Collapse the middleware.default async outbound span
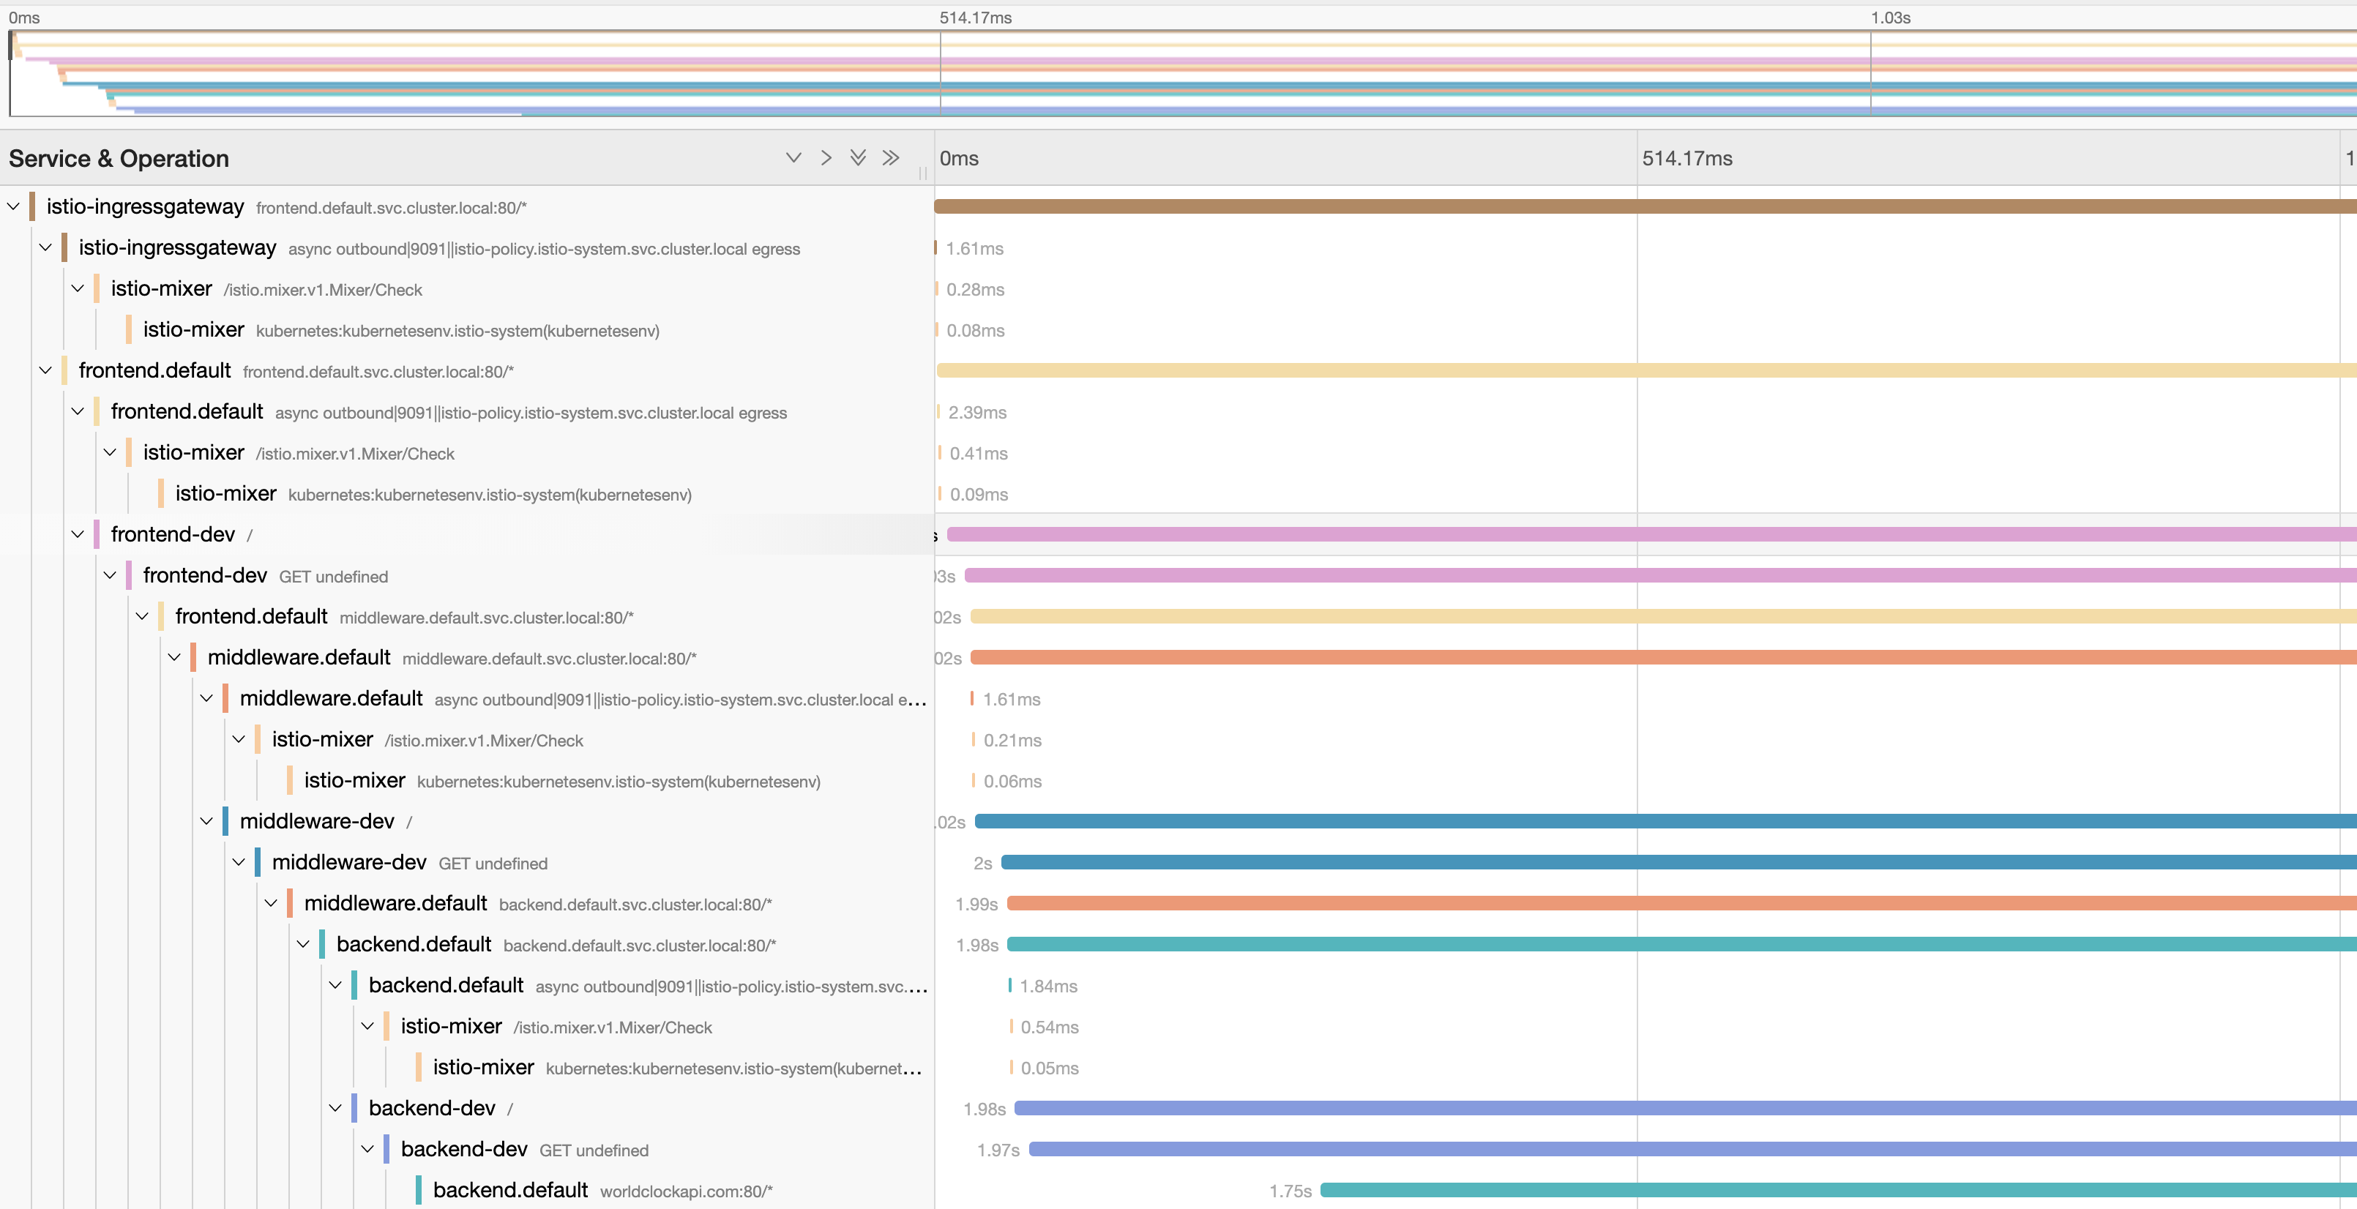This screenshot has height=1209, width=2357. click(206, 699)
